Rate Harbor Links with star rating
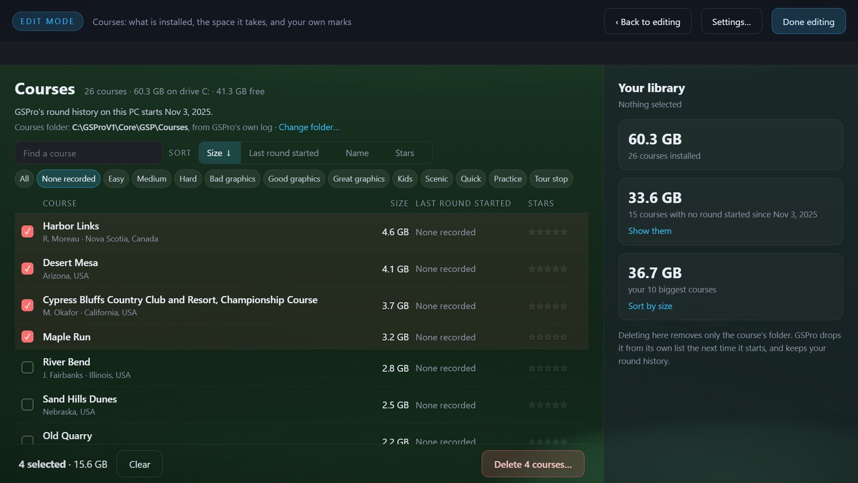The image size is (858, 483). 548,232
